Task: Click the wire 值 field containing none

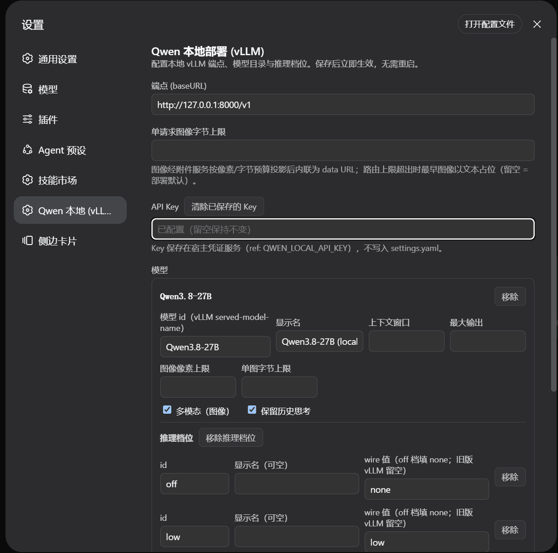Action: [427, 489]
